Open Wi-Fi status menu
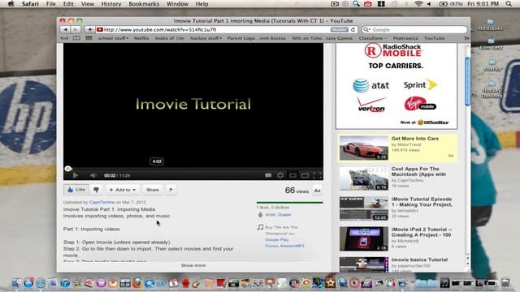Viewport: 520px width, 292px height. tap(418, 4)
